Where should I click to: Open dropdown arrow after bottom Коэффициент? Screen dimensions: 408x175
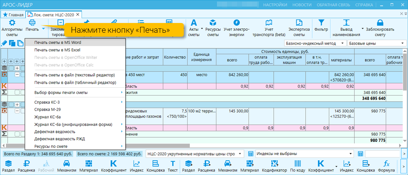tap(337, 166)
